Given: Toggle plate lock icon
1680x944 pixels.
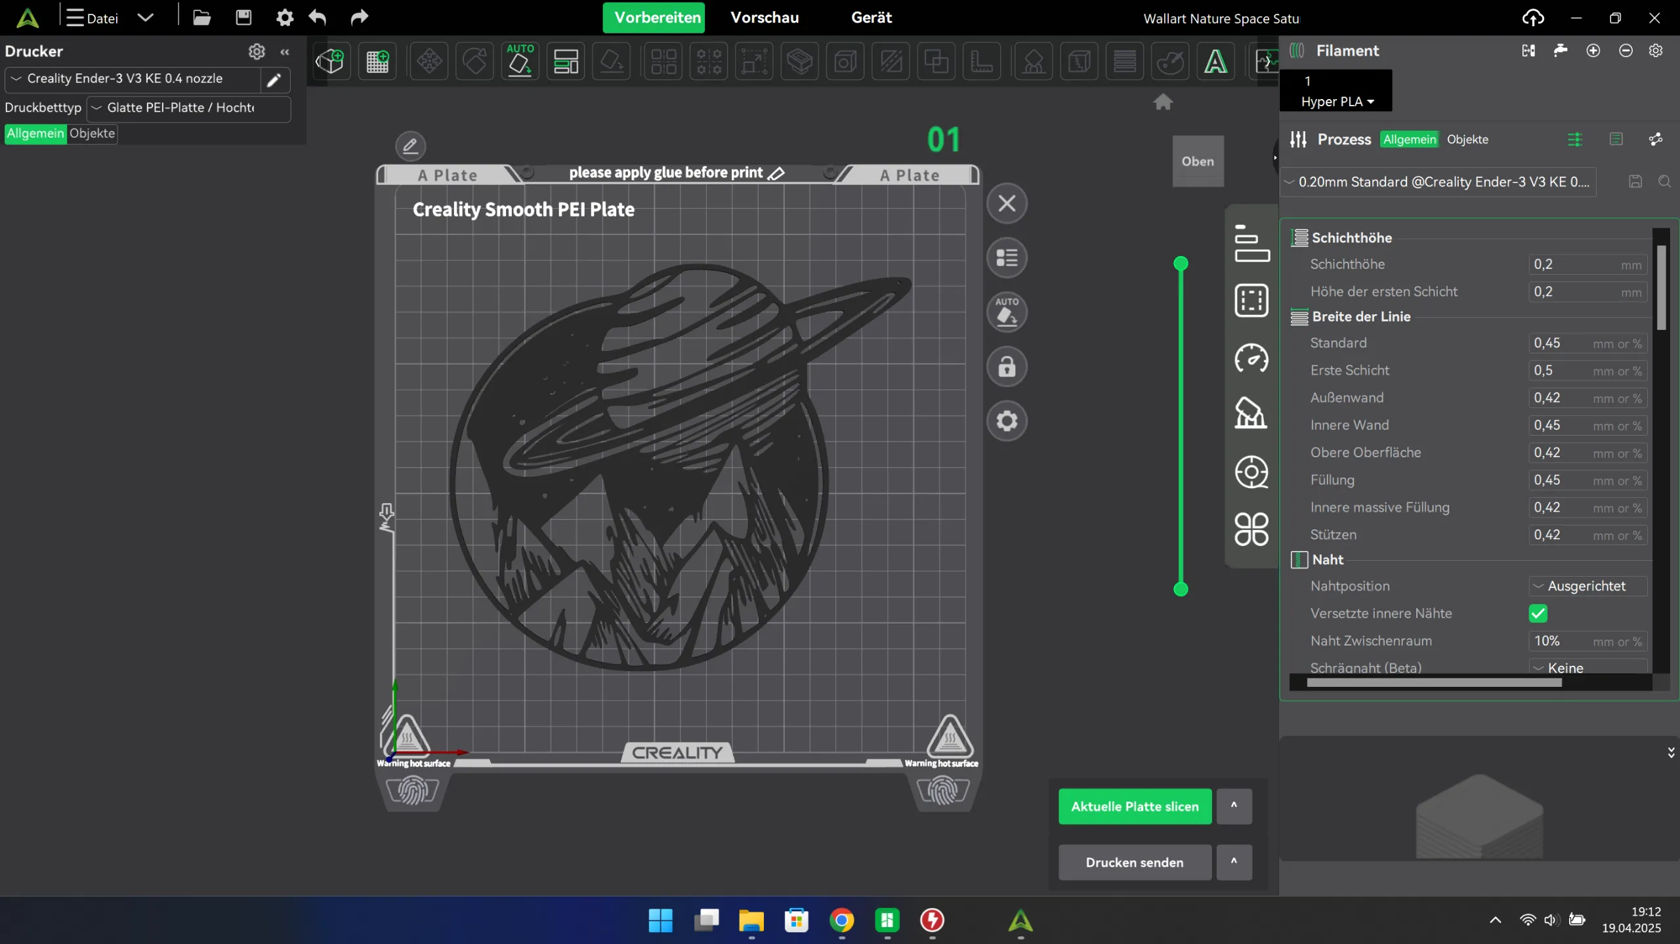Looking at the screenshot, I should (x=1007, y=366).
